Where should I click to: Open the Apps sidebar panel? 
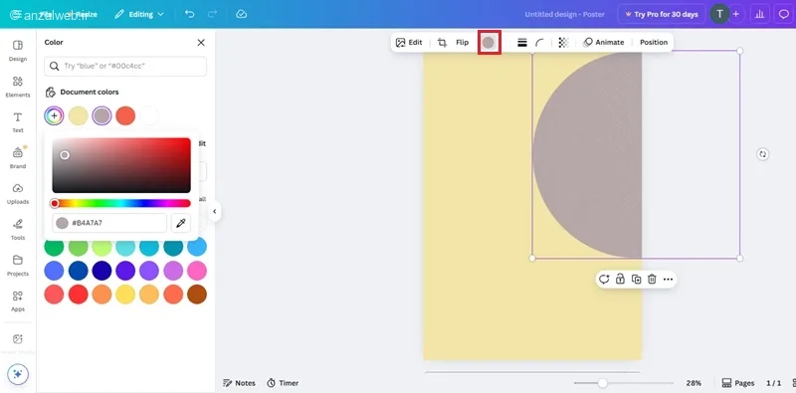tap(18, 300)
